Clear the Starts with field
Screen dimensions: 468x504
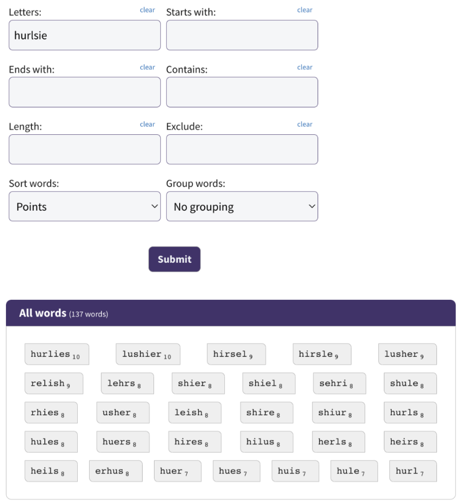pyautogui.click(x=305, y=10)
